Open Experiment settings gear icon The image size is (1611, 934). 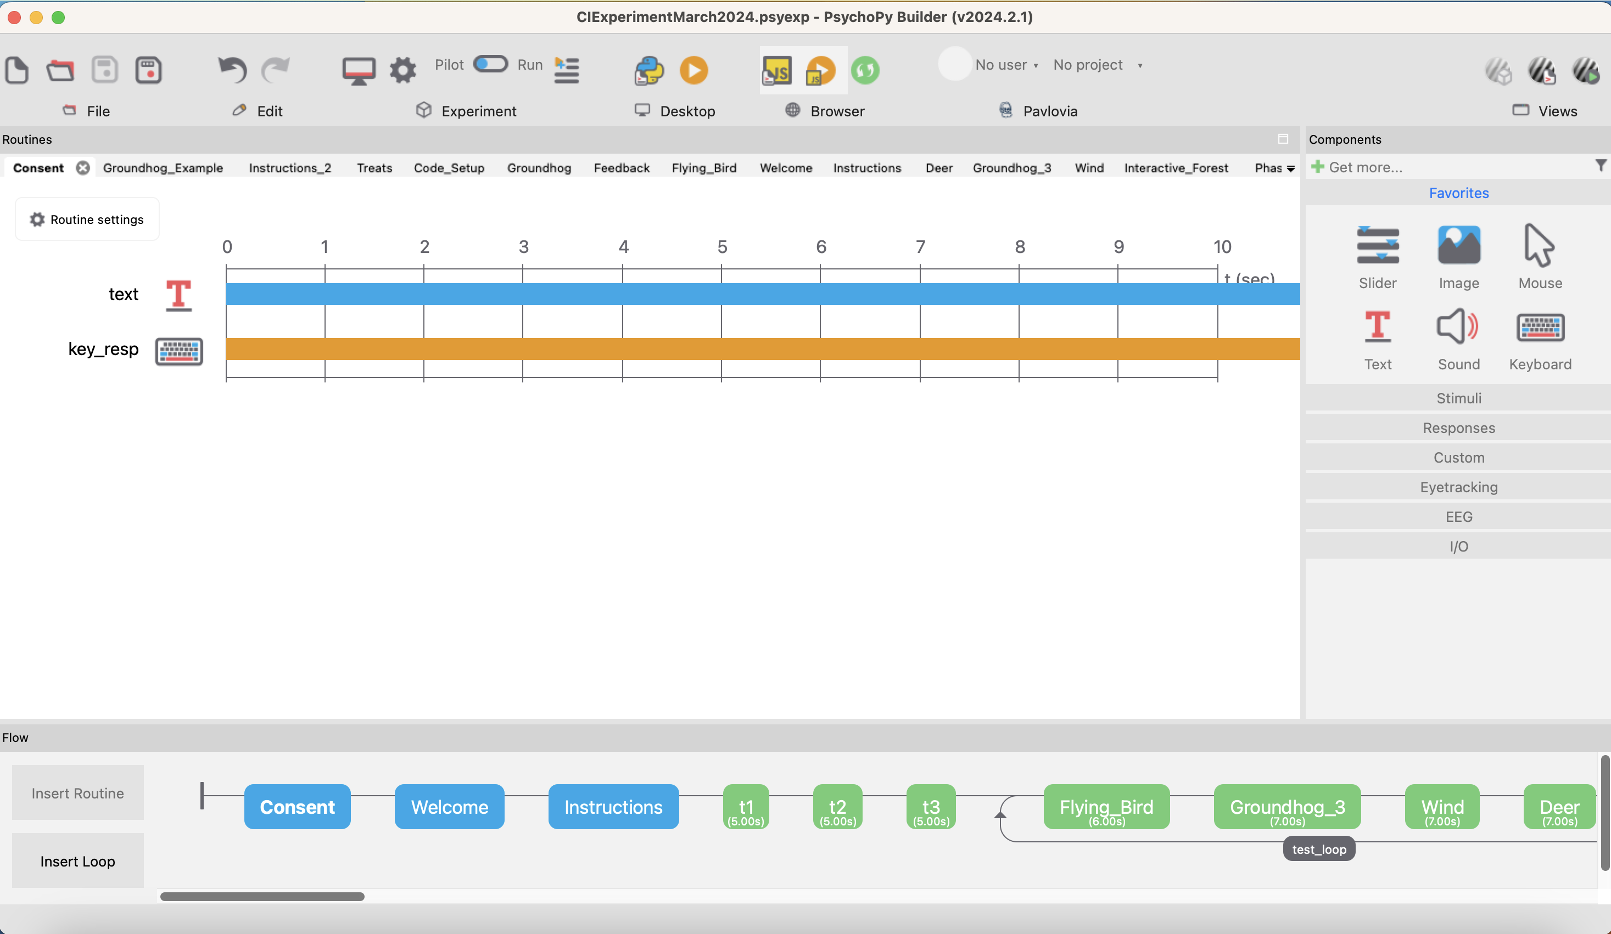coord(403,70)
